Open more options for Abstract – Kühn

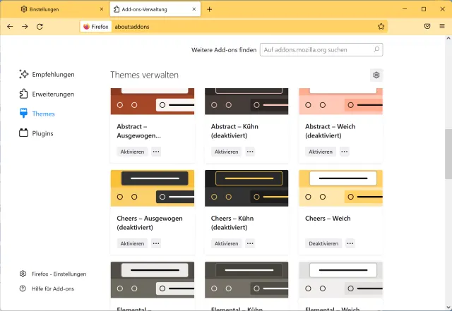pos(250,152)
